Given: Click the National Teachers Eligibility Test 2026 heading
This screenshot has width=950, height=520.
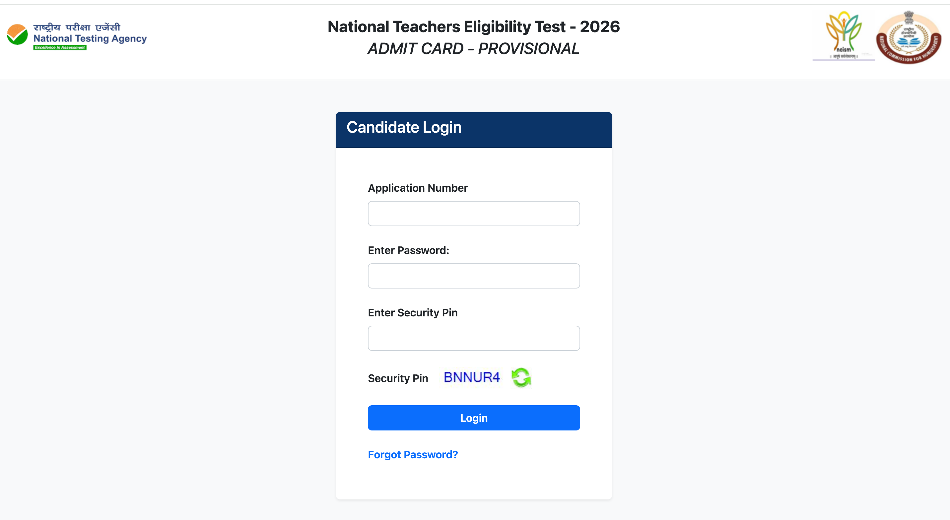Looking at the screenshot, I should click(473, 26).
